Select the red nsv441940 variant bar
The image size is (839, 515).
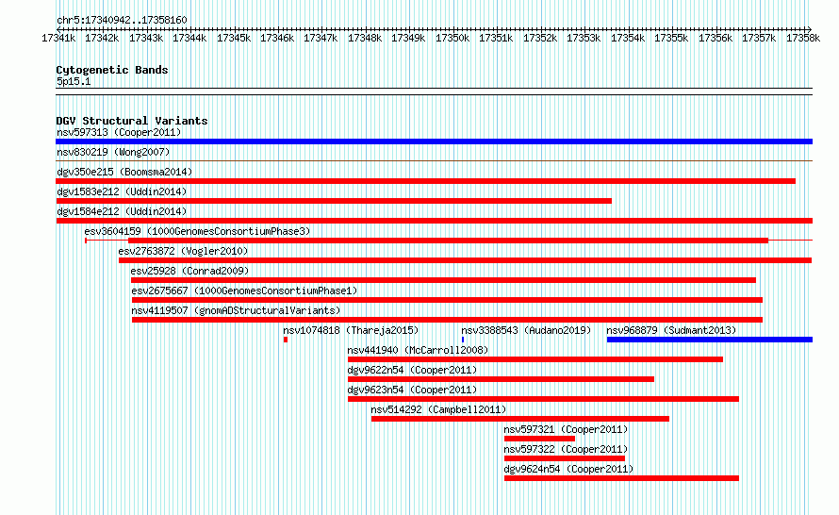click(x=535, y=359)
